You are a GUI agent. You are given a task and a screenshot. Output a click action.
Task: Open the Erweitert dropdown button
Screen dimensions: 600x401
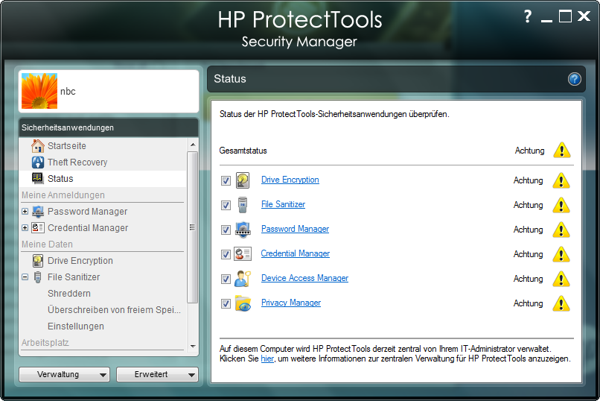[157, 375]
